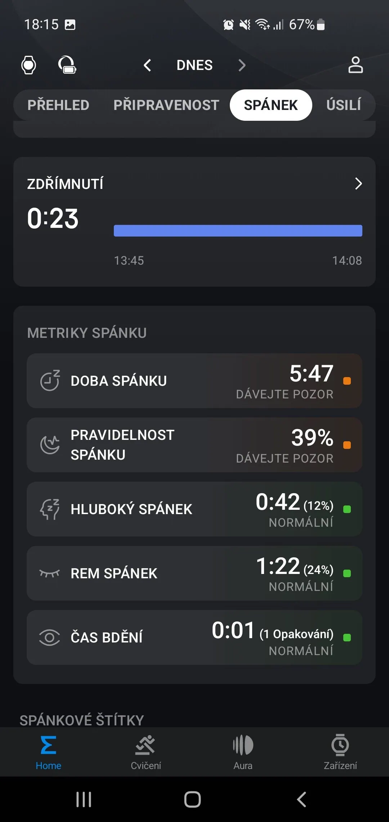Open the user profile icon
Screen dimensions: 389x822
coord(355,65)
